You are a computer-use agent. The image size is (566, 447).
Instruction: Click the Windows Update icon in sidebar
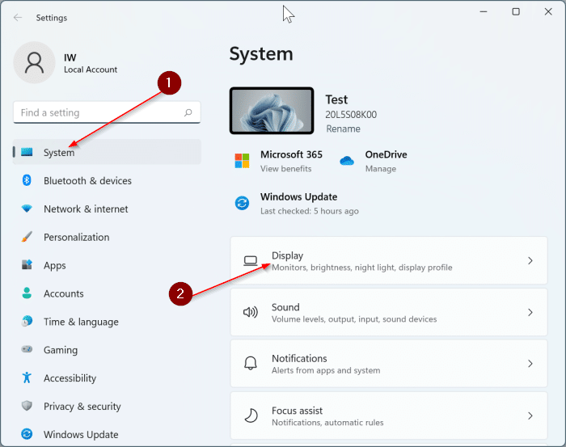tap(27, 434)
